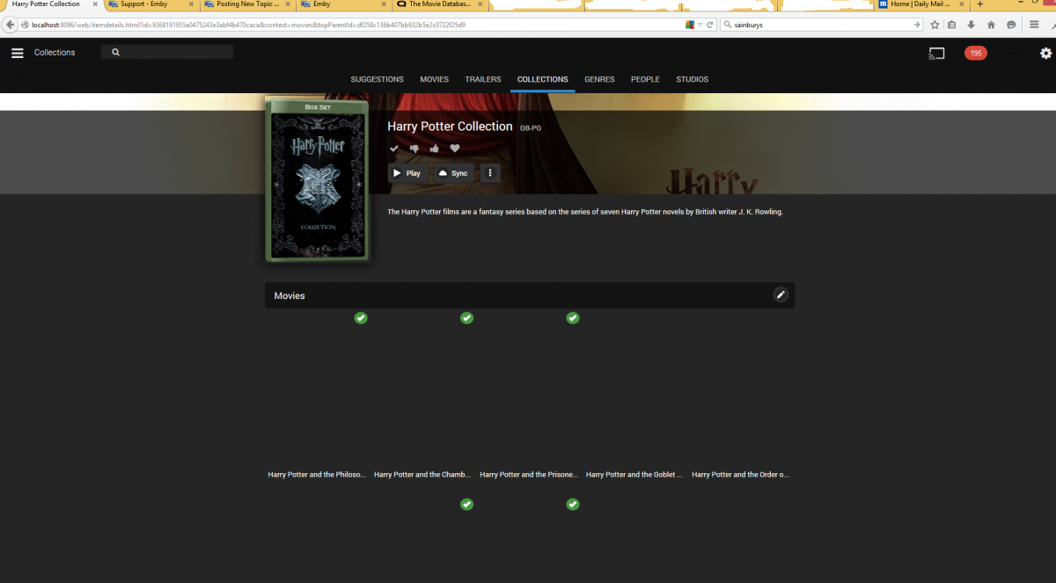Open Harry Potter and the Goblet title

tap(634, 475)
